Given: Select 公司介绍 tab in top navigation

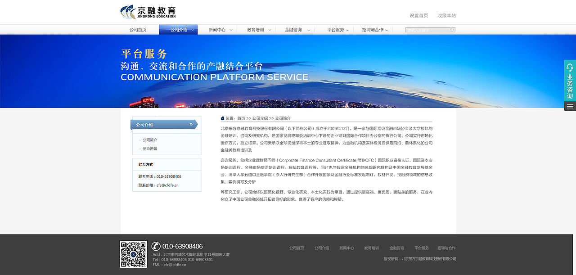Looking at the screenshot, I should pos(179,30).
